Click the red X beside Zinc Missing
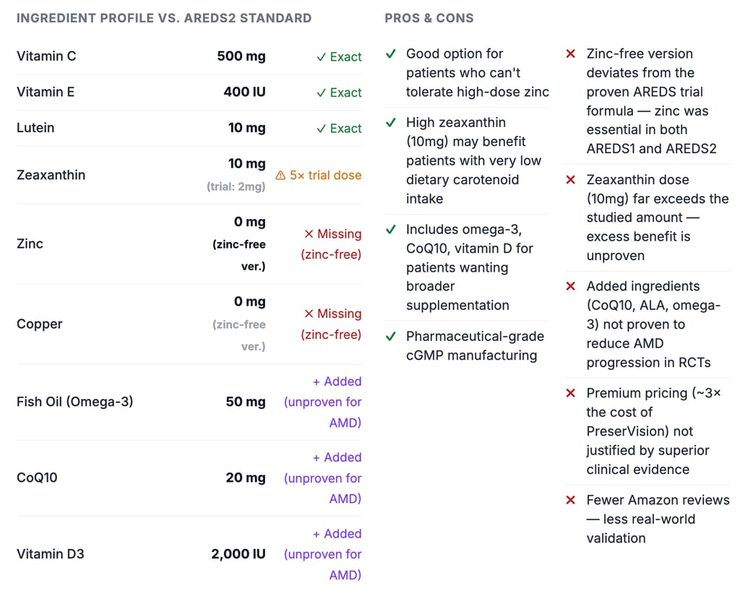This screenshot has width=740, height=591. coord(309,234)
